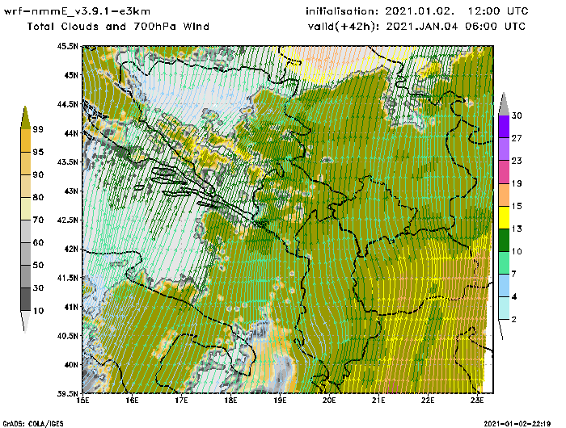566x428 pixels.
Task: Click the 'GrADS: COLA/IGES' footer credit
Action: [33, 424]
